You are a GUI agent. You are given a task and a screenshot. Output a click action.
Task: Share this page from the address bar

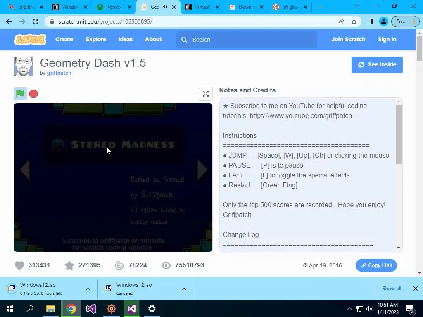pos(341,21)
